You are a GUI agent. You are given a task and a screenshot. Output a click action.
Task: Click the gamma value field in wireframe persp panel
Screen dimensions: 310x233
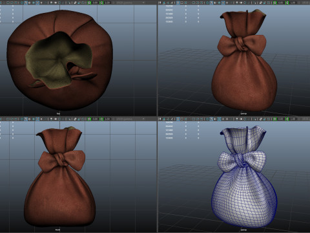pyautogui.click(x=293, y=119)
